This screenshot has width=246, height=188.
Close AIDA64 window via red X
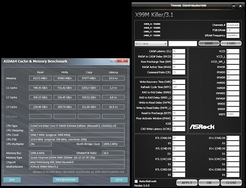click(x=123, y=61)
